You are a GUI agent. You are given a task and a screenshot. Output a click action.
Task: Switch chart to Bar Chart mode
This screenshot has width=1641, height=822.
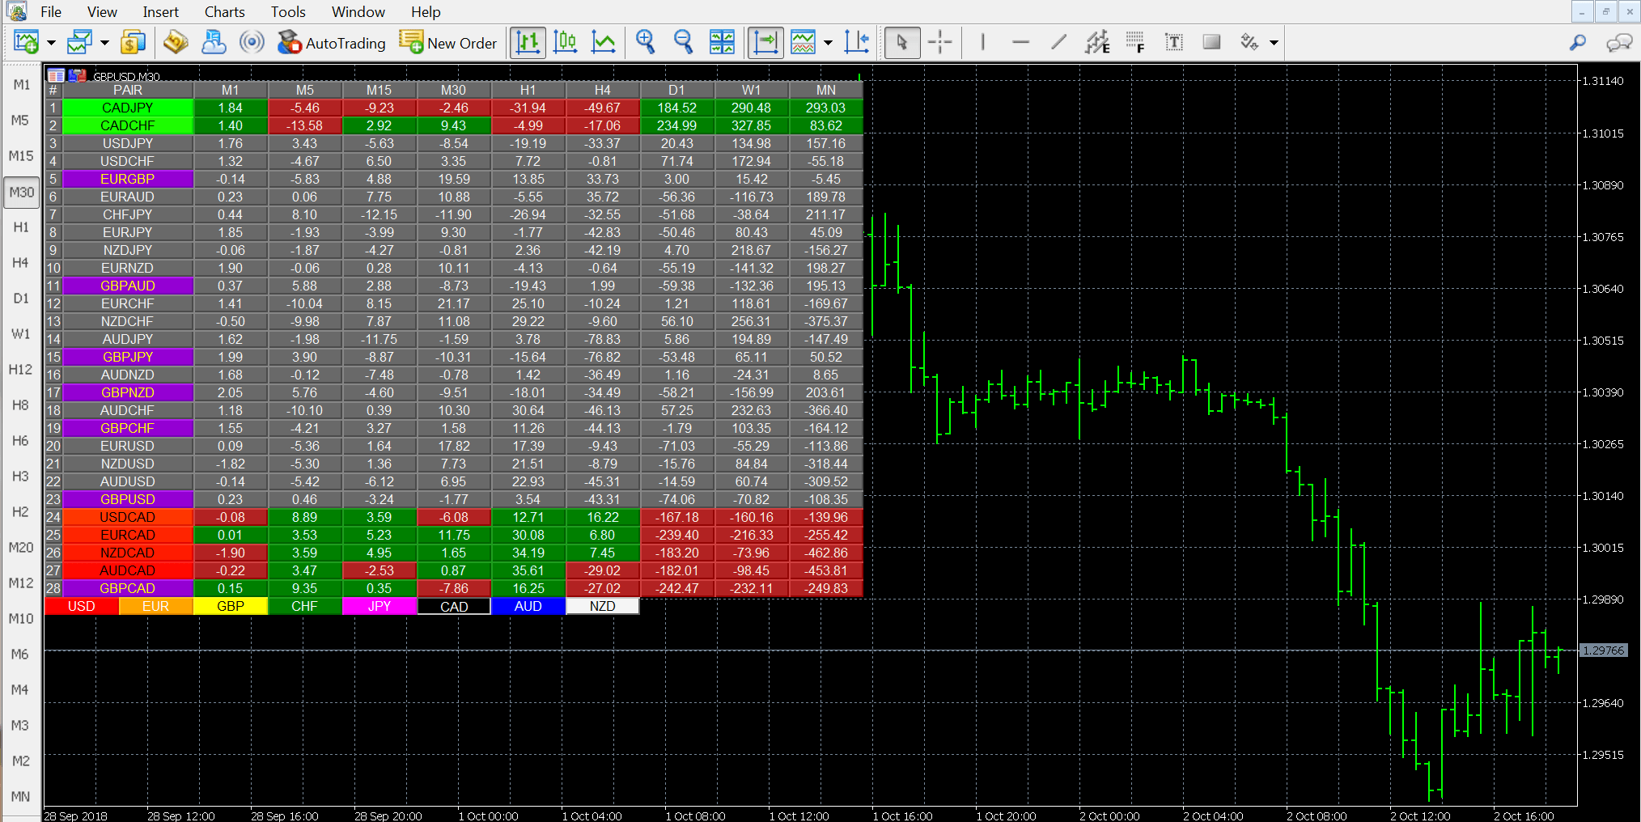coord(528,42)
